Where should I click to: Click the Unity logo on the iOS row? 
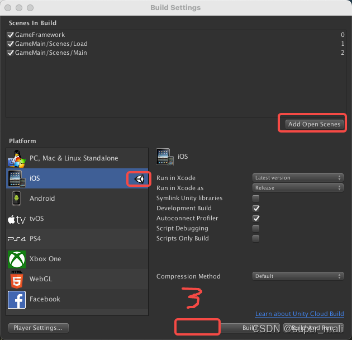pyautogui.click(x=139, y=179)
